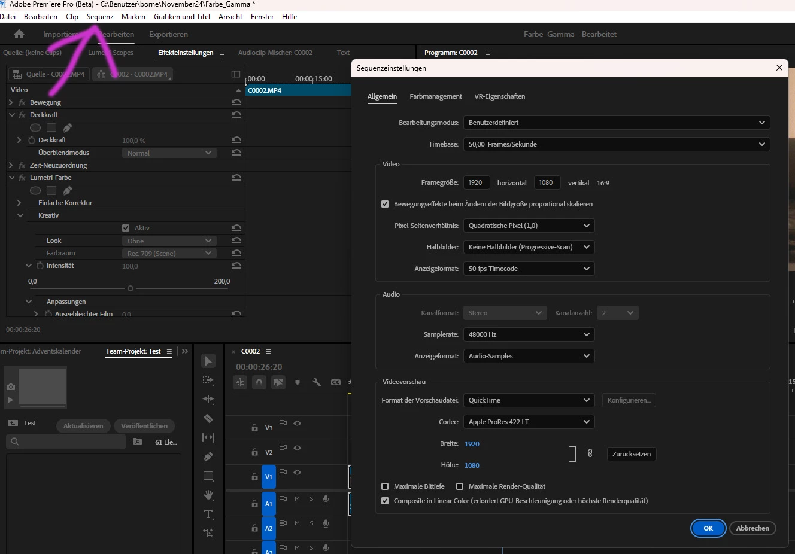Click Framegröße horizontal field 1920
Image resolution: width=795 pixels, height=554 pixels.
coord(477,182)
